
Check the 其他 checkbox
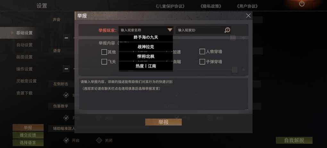coord(104,52)
